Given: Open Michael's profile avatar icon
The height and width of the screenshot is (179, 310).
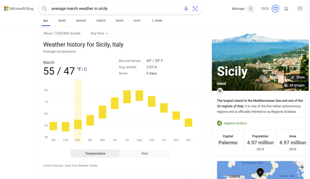Looking at the screenshot, I should pos(250,9).
